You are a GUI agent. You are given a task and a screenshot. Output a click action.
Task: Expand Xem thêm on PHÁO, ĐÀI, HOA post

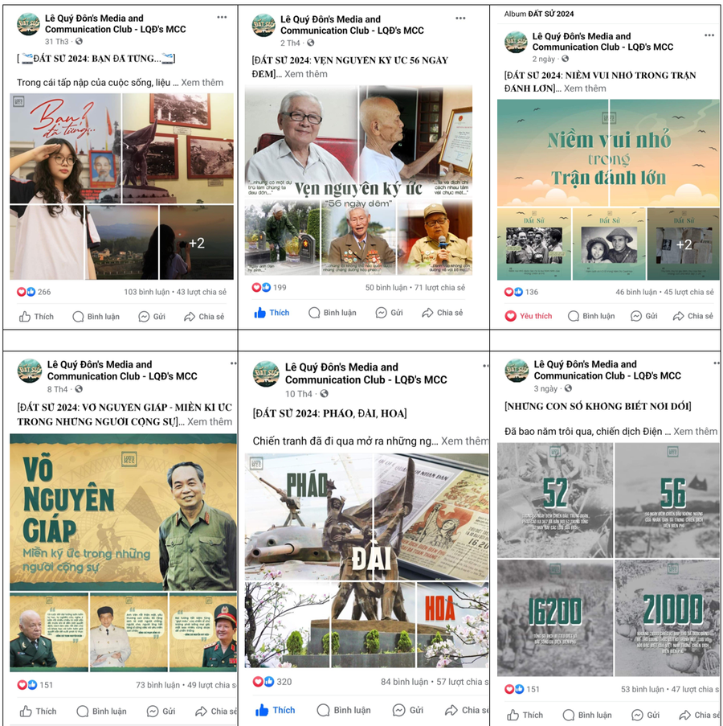[464, 441]
